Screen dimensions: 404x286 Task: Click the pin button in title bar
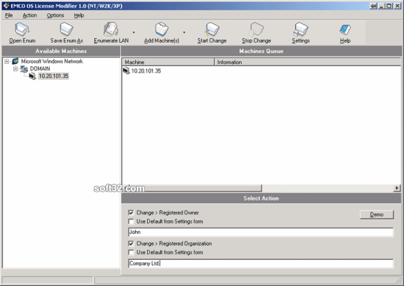373,5
